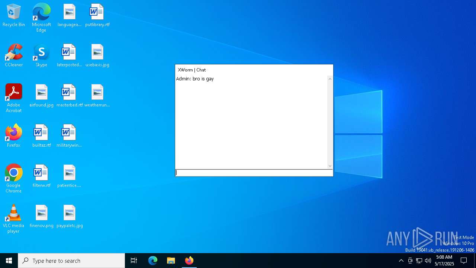Viewport: 476px width, 268px height.
Task: Open Adobe Acrobat desktop shortcut
Action: point(14,98)
